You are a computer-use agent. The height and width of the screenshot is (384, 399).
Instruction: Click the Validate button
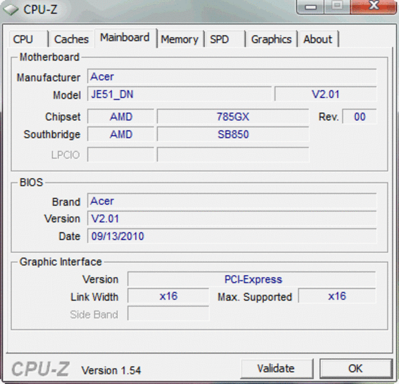tap(277, 369)
